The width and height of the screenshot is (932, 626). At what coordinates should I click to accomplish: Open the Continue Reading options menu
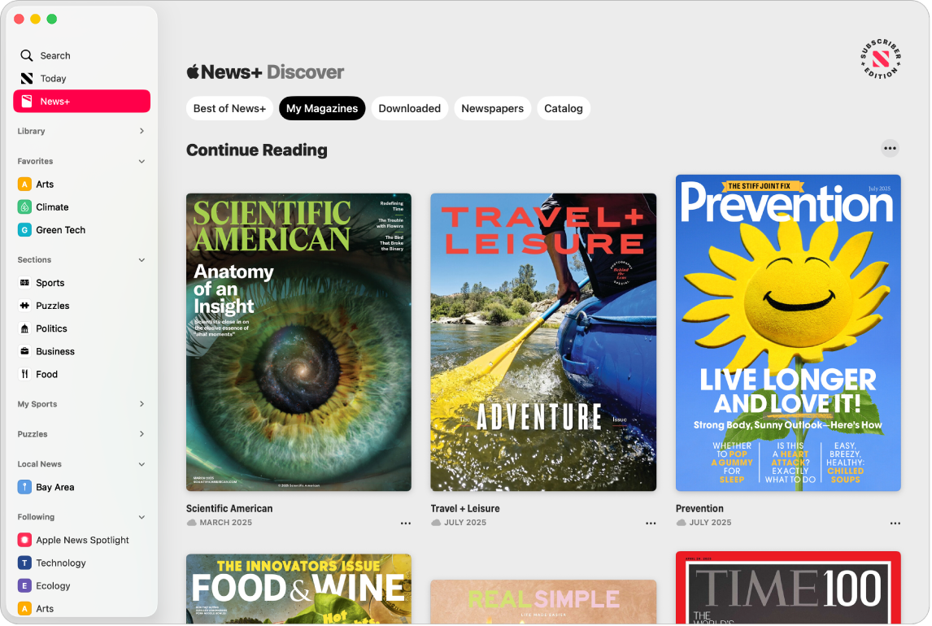pyautogui.click(x=891, y=147)
